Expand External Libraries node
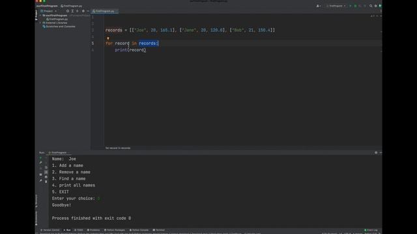Image resolution: width=417 pixels, height=234 pixels. 40,23
